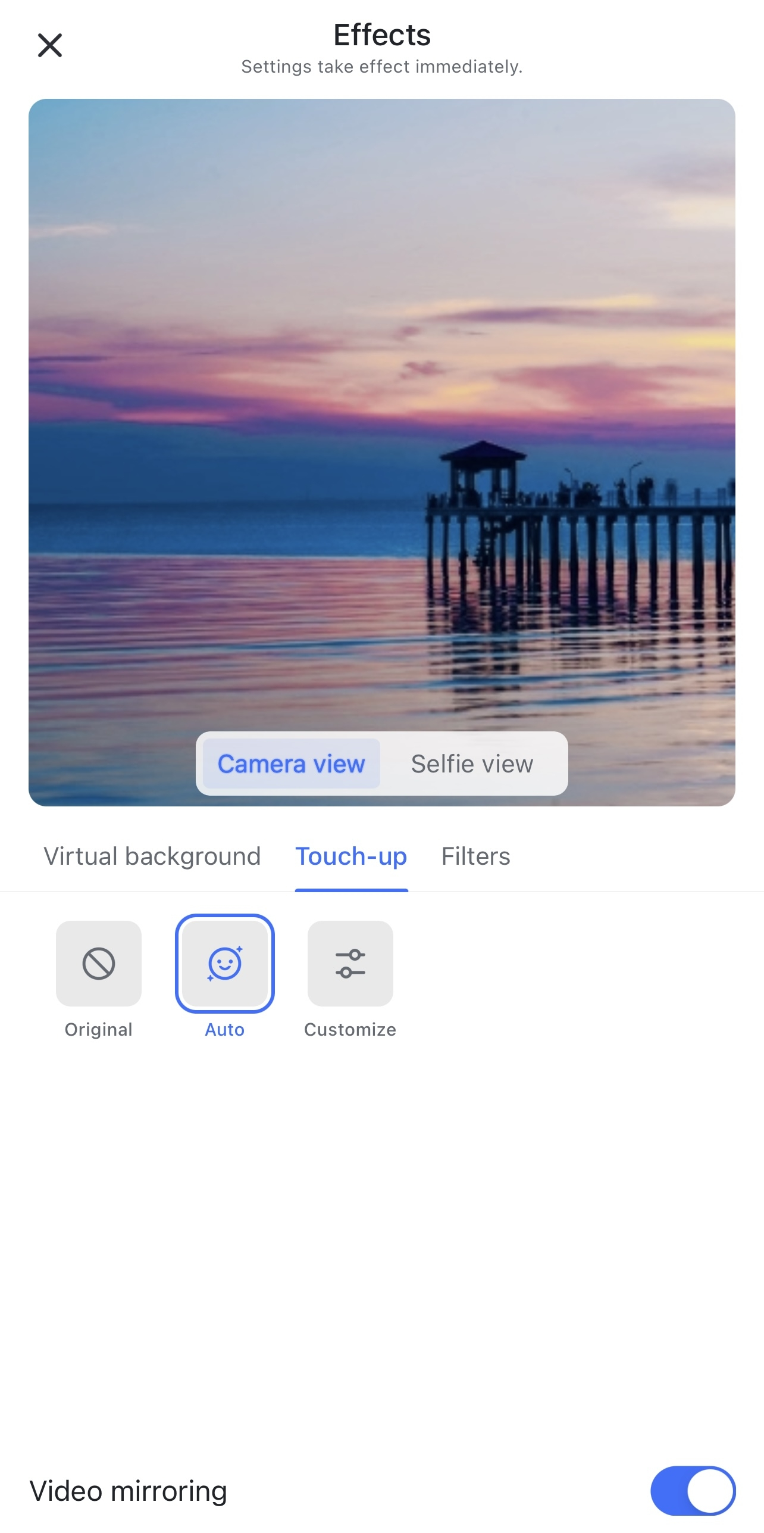Select the Original no-effect icon

coord(99,963)
